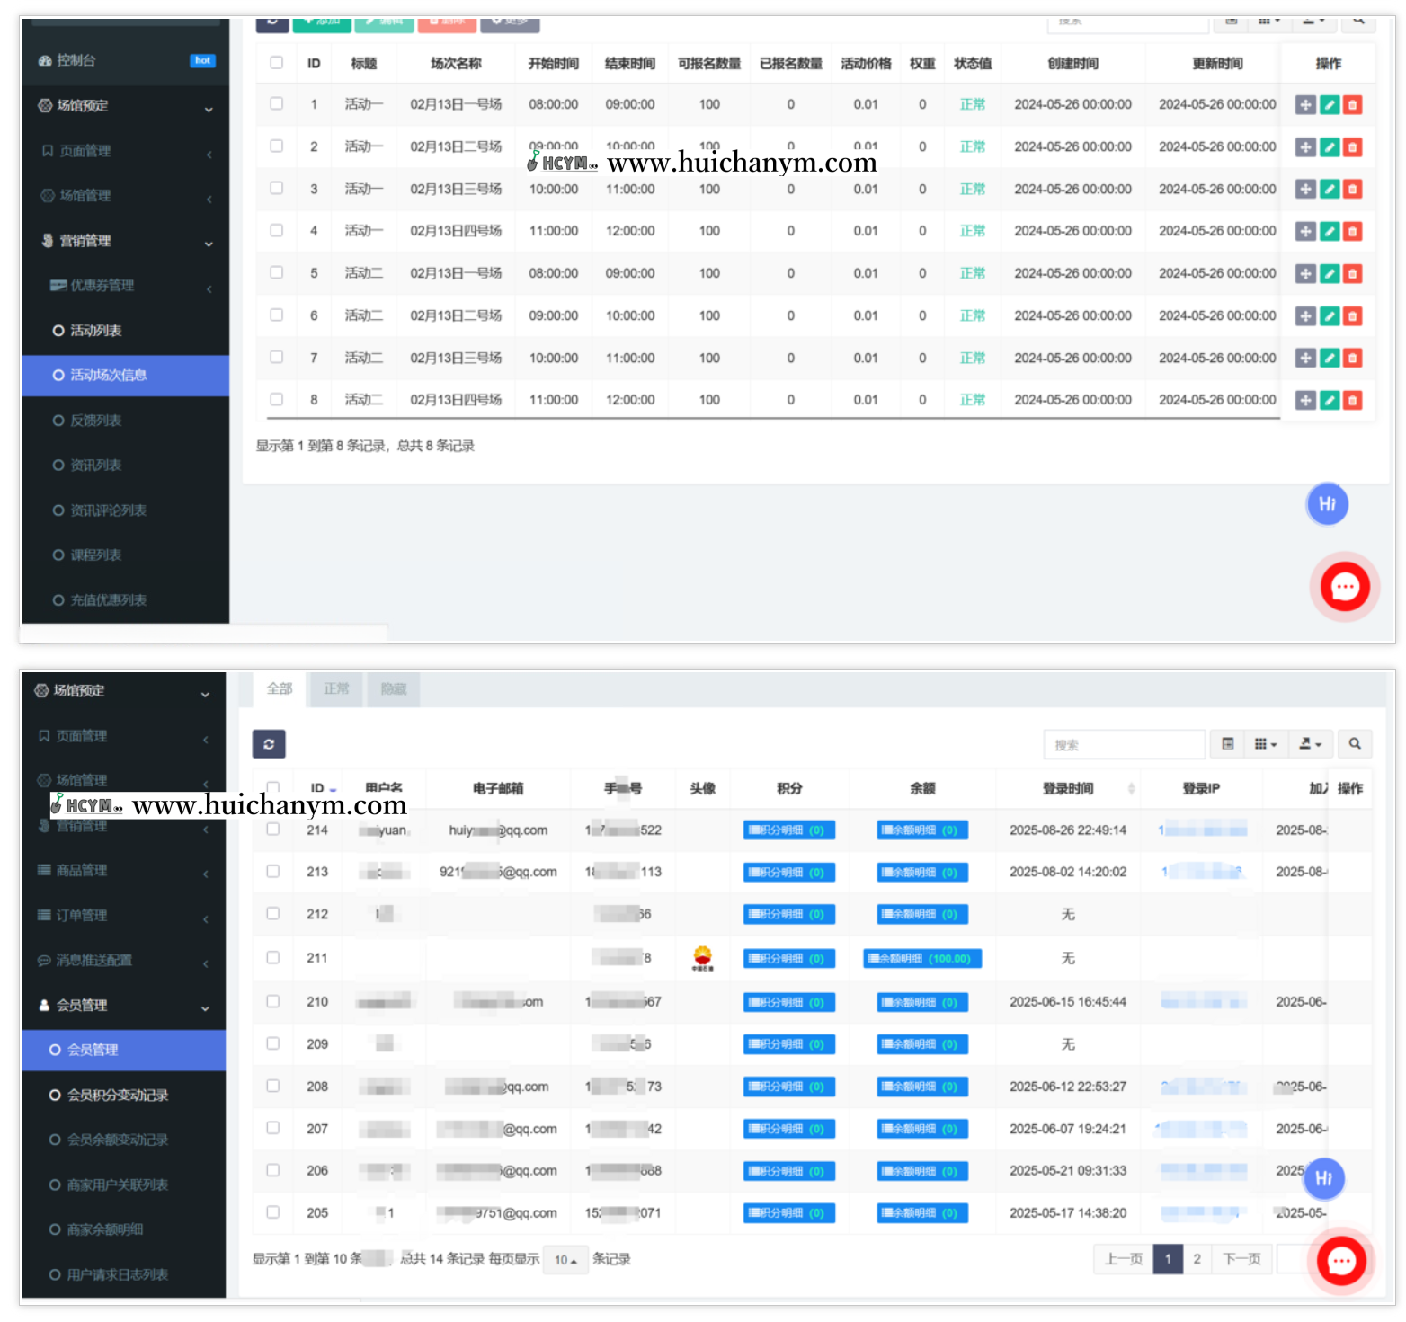Go to page 2 of the member list
1406x1322 pixels.
pyautogui.click(x=1197, y=1259)
